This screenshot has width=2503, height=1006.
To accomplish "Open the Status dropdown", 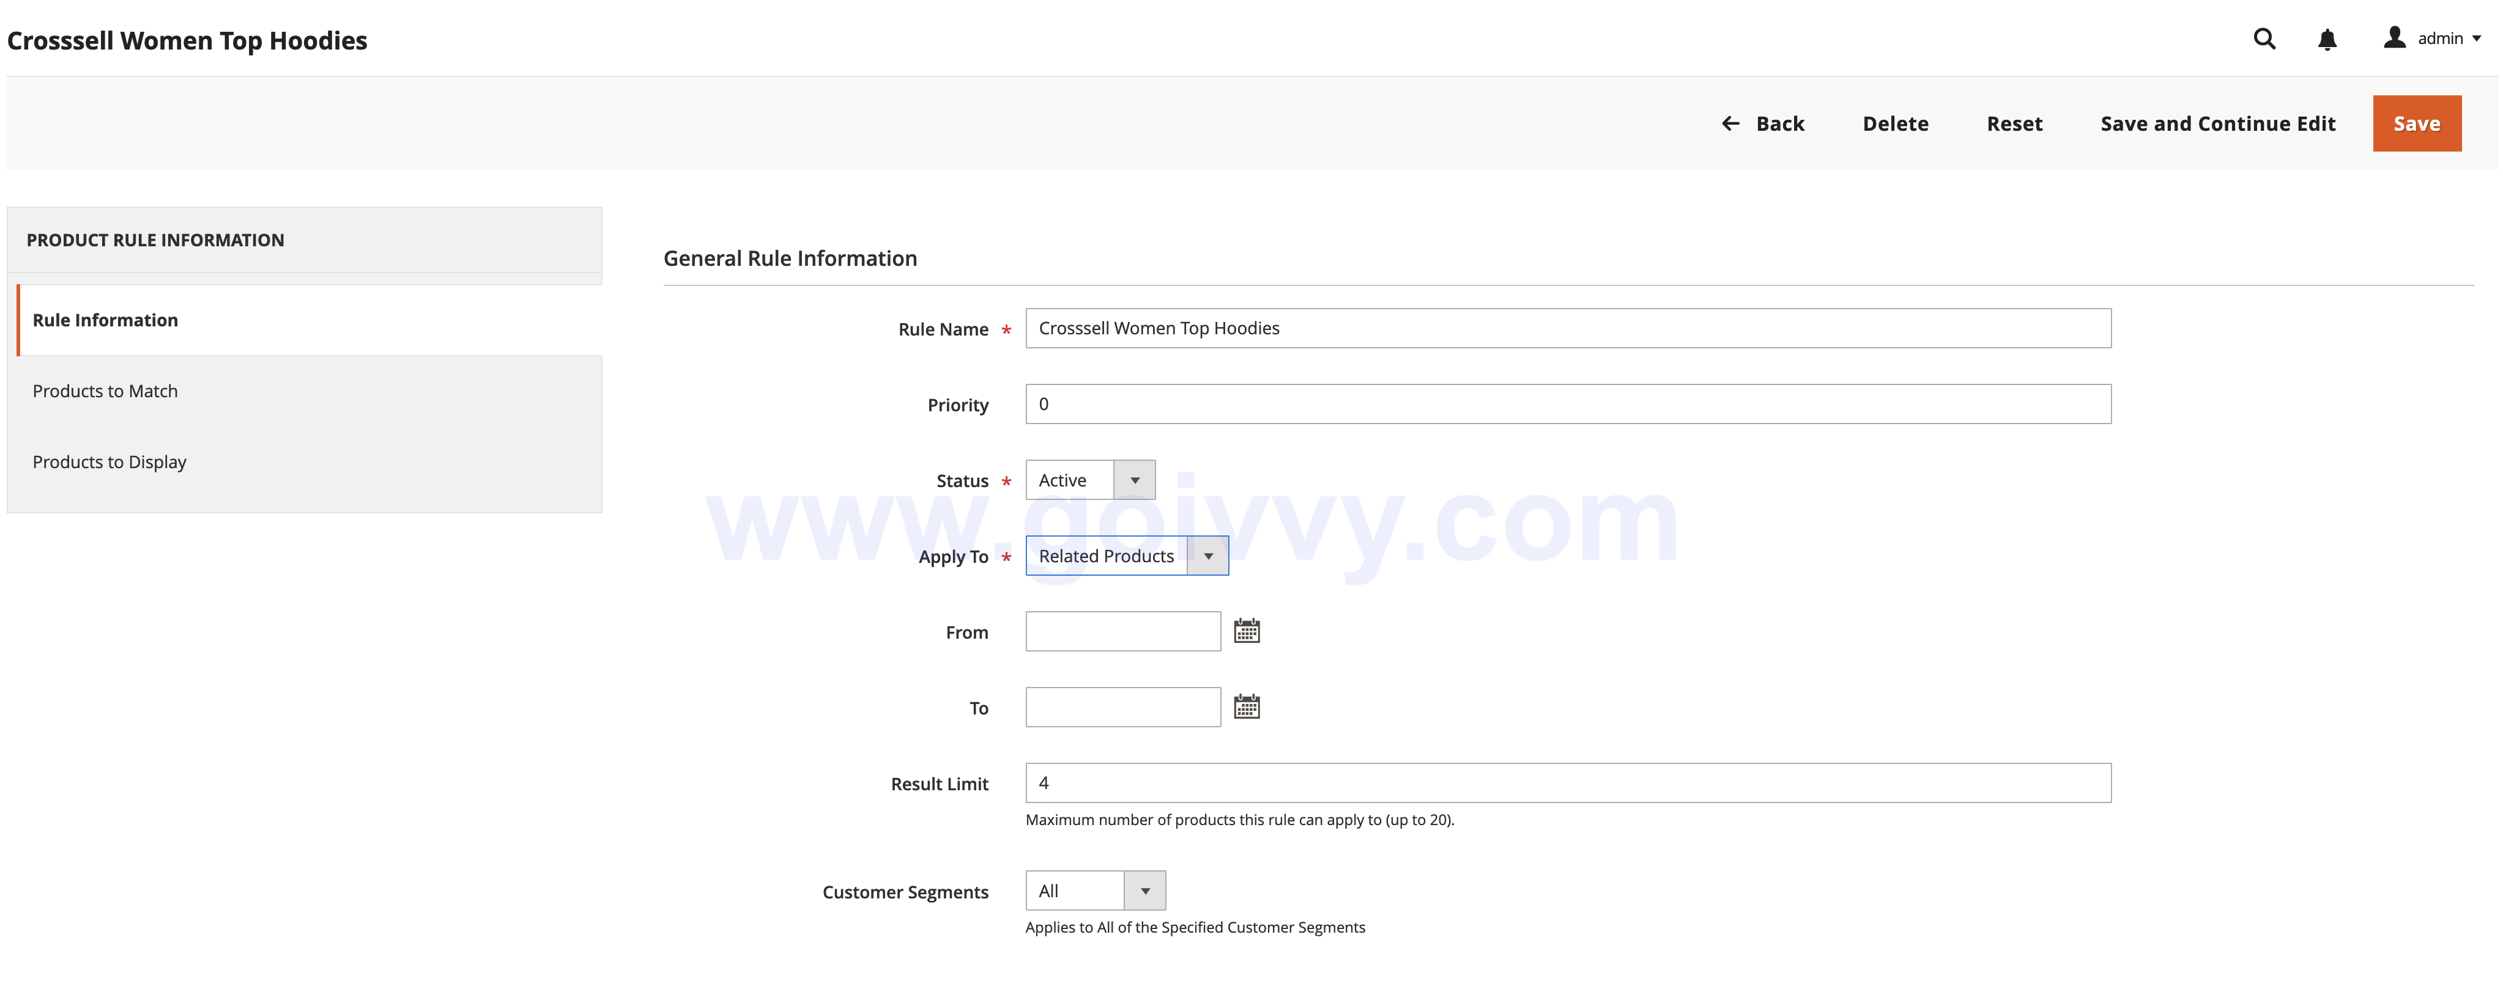I will click(1090, 480).
